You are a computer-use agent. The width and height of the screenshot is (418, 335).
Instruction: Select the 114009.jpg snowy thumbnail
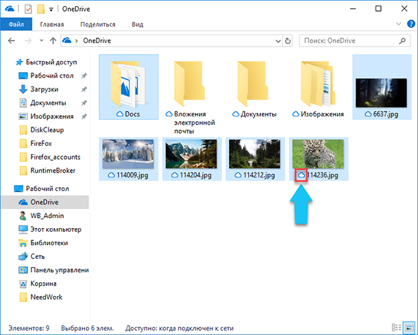tap(129, 159)
